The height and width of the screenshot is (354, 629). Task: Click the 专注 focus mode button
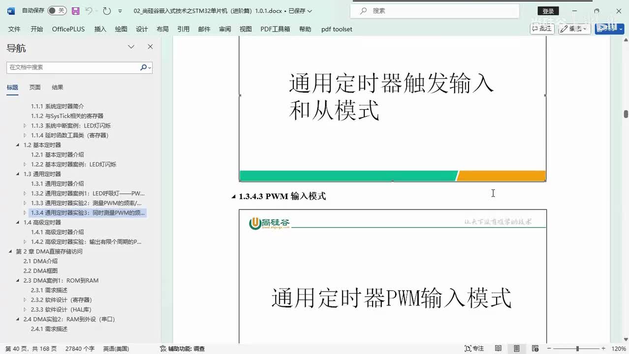(474, 349)
